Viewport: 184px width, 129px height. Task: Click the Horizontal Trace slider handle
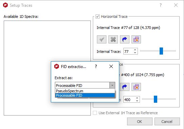tap(161, 51)
